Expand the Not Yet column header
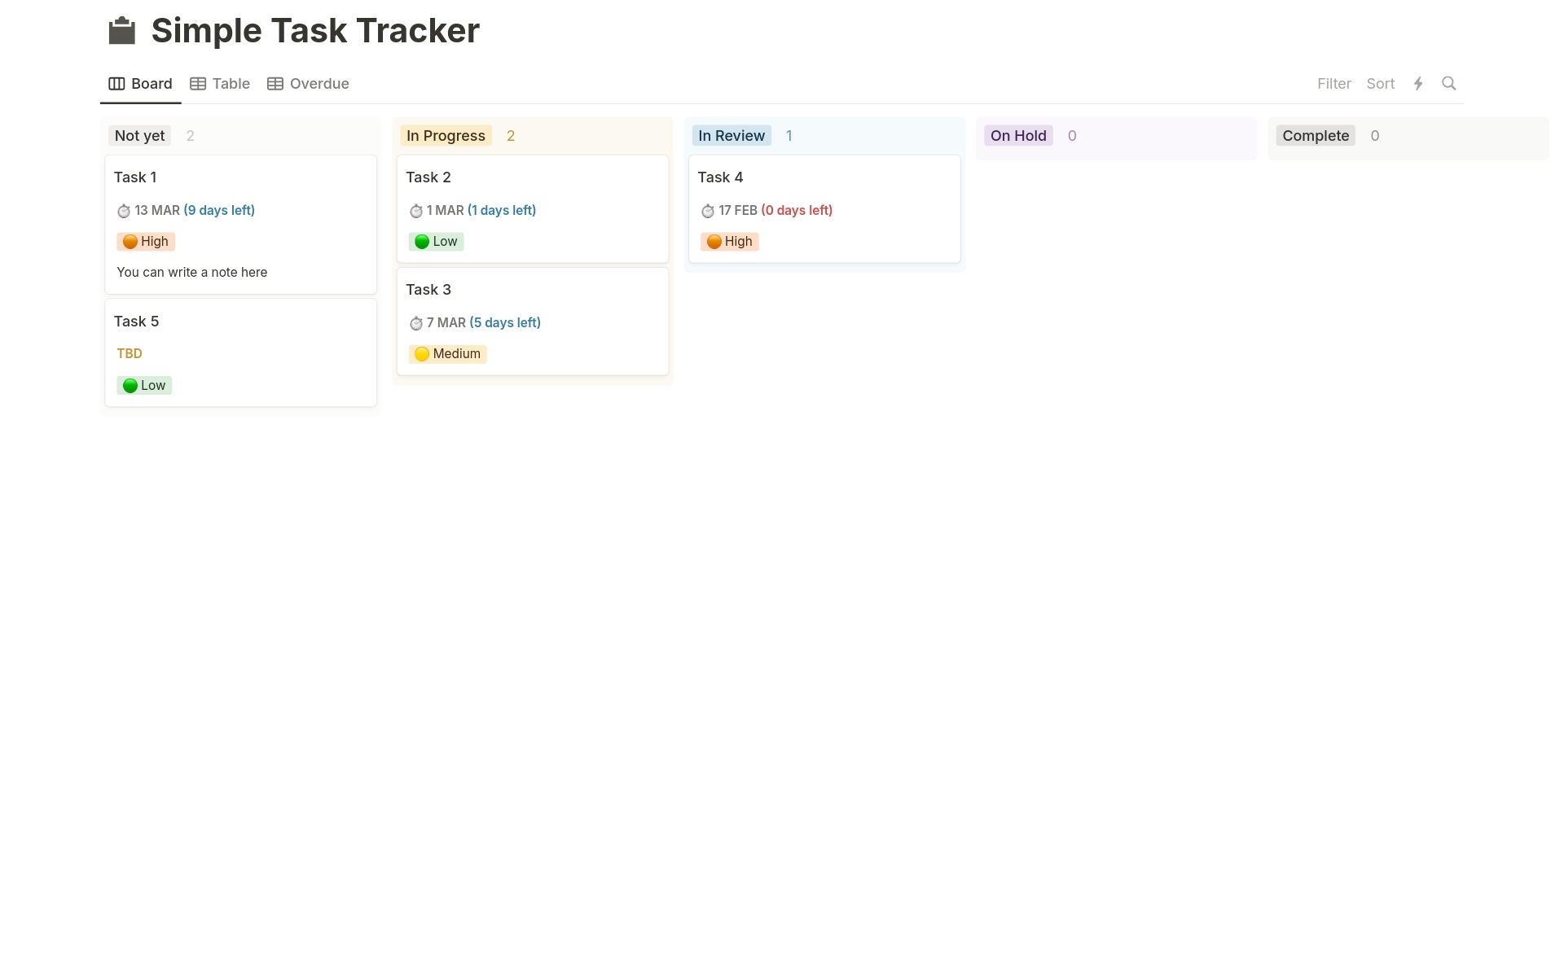Viewport: 1564px width, 976px height. (x=138, y=135)
